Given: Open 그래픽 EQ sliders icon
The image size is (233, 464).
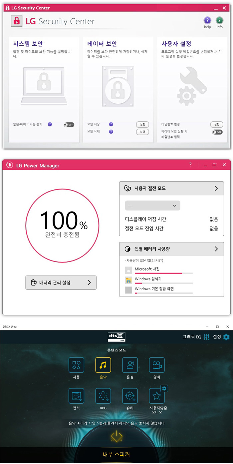Looking at the screenshot, I should [207, 337].
